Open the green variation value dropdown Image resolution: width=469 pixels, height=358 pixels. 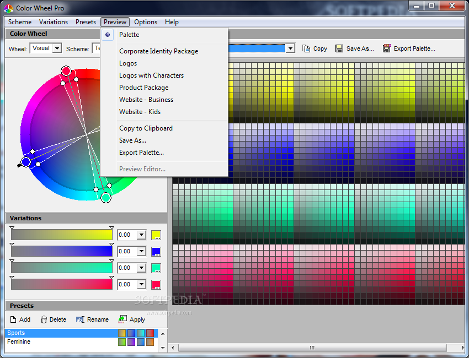tap(141, 268)
